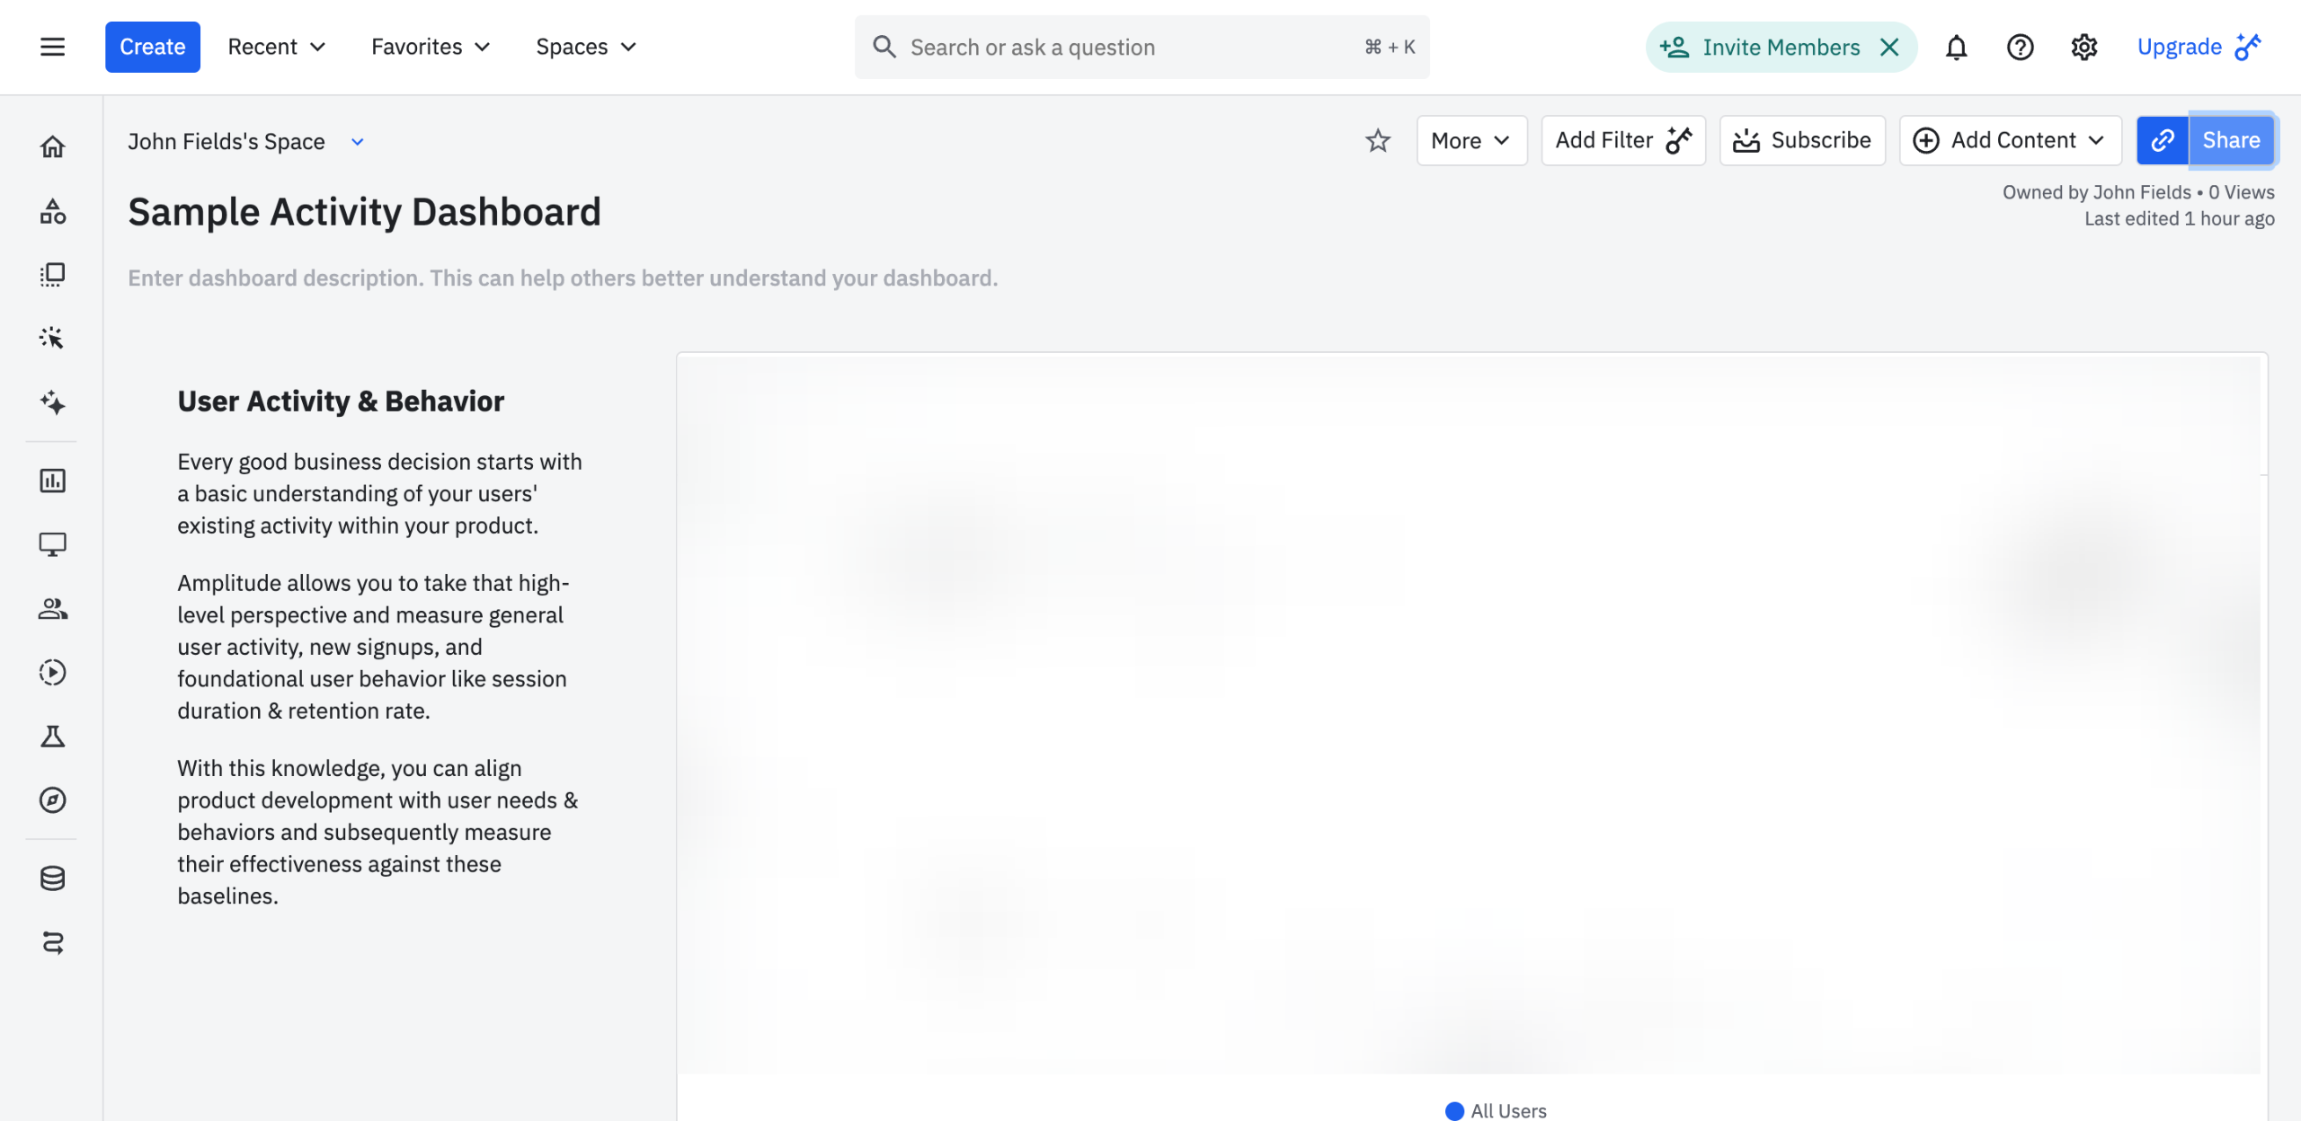
Task: Open the Data database icon in sidebar
Action: tap(52, 878)
